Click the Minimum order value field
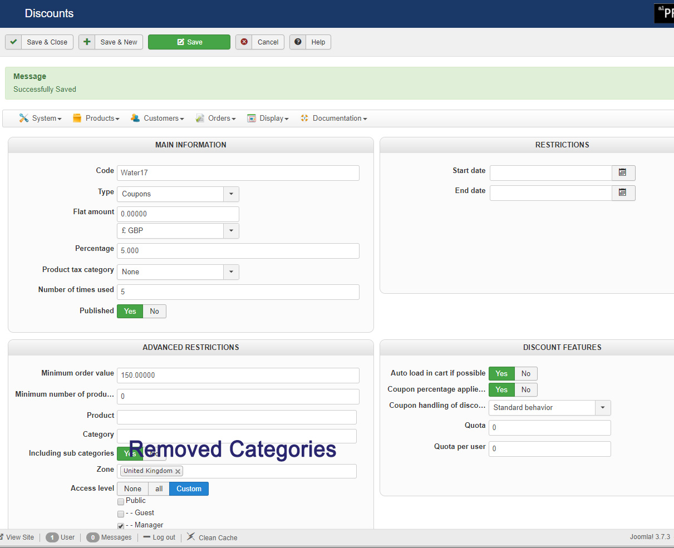The image size is (674, 548). (x=238, y=376)
